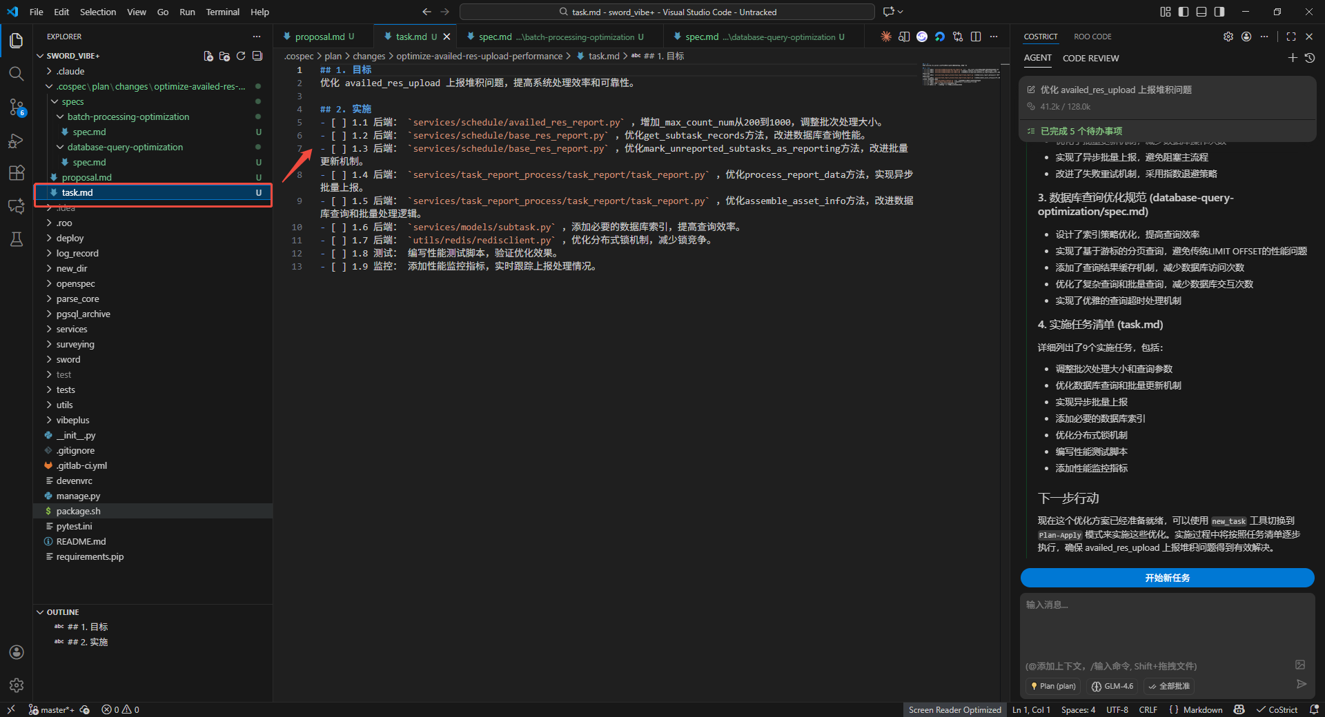Click the send message arrow icon

(1301, 684)
